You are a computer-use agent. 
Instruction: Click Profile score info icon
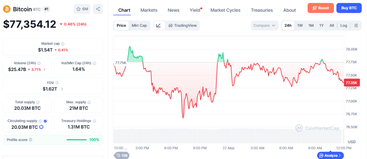point(30,140)
